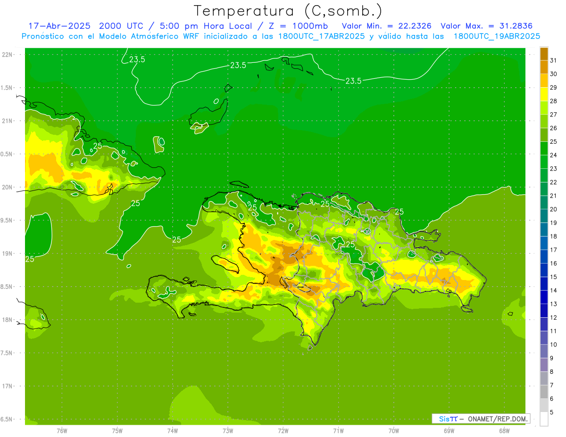Pick the yellow colorbar swatch between 28 and 29
This screenshot has height=437, width=566.
coord(544,94)
